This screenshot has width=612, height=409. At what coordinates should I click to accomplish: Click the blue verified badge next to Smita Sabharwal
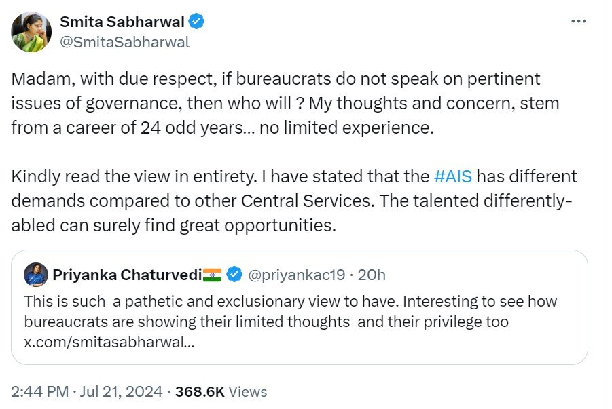[196, 21]
